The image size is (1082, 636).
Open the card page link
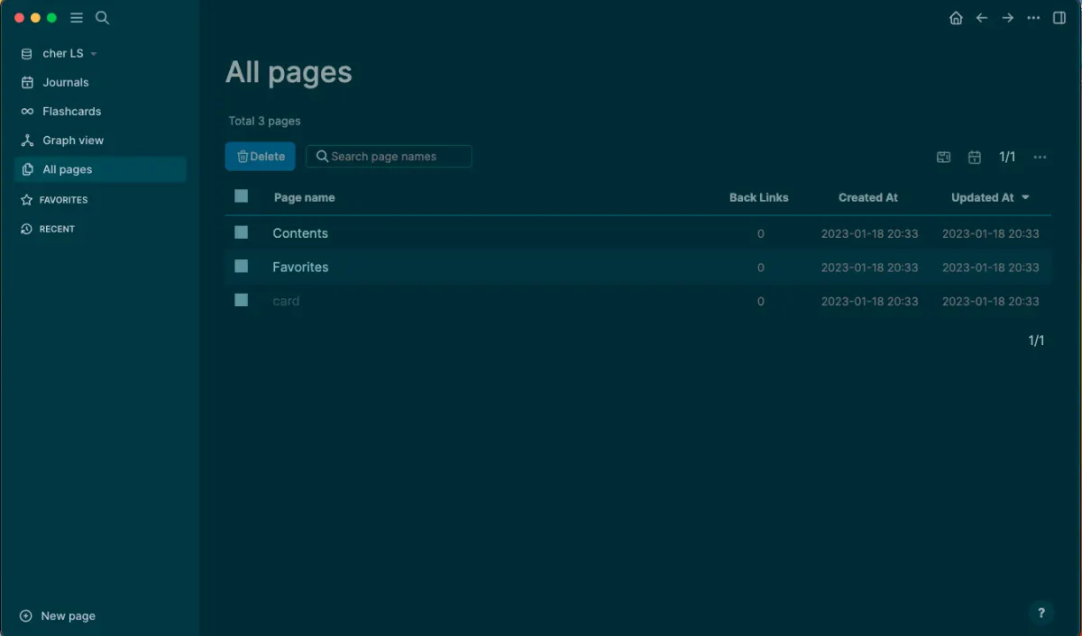tap(286, 301)
